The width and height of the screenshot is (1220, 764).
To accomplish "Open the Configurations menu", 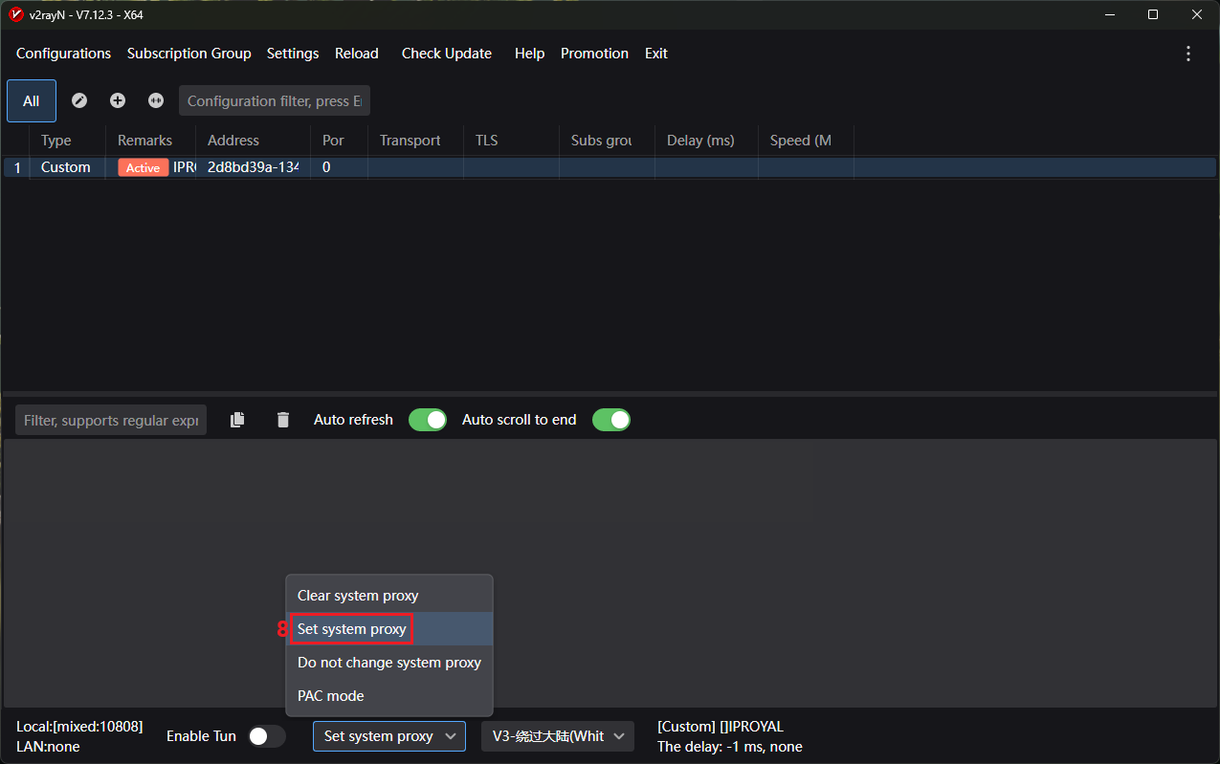I will (63, 54).
